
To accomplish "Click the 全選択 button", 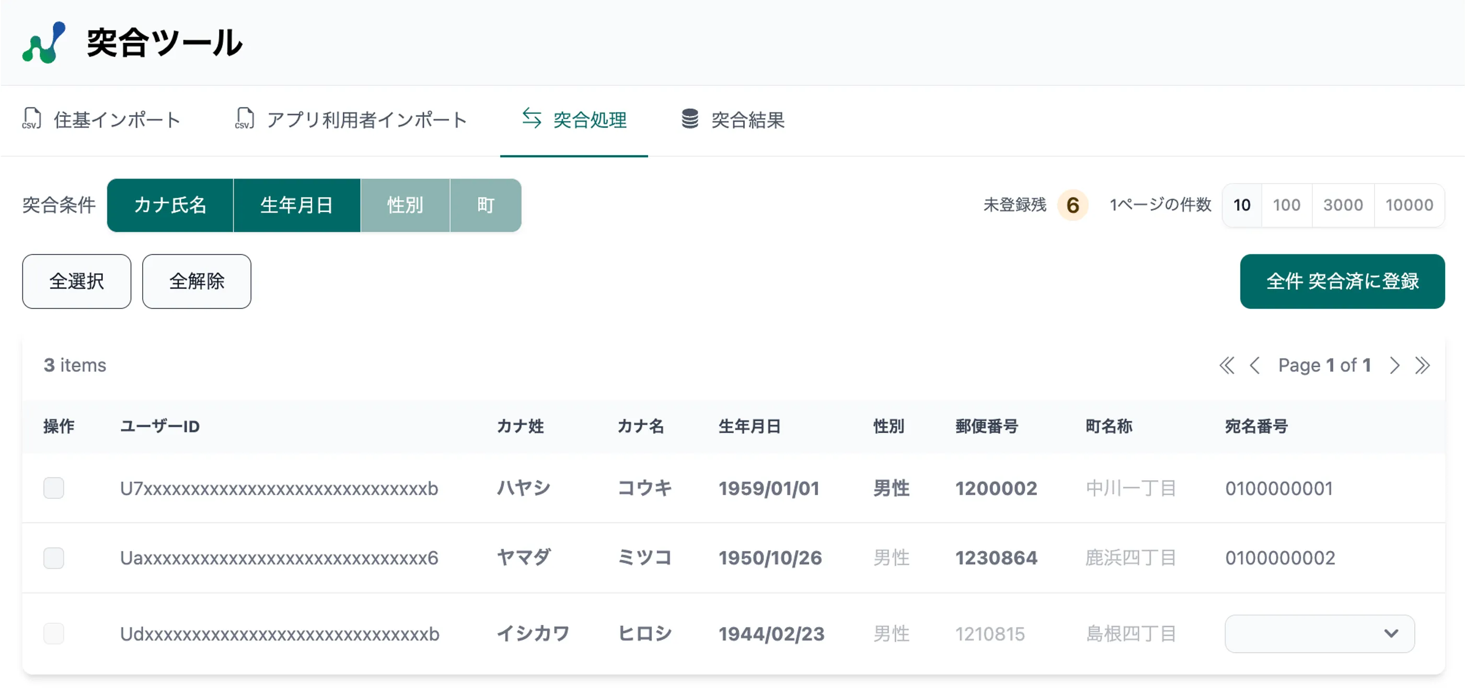I will click(77, 282).
